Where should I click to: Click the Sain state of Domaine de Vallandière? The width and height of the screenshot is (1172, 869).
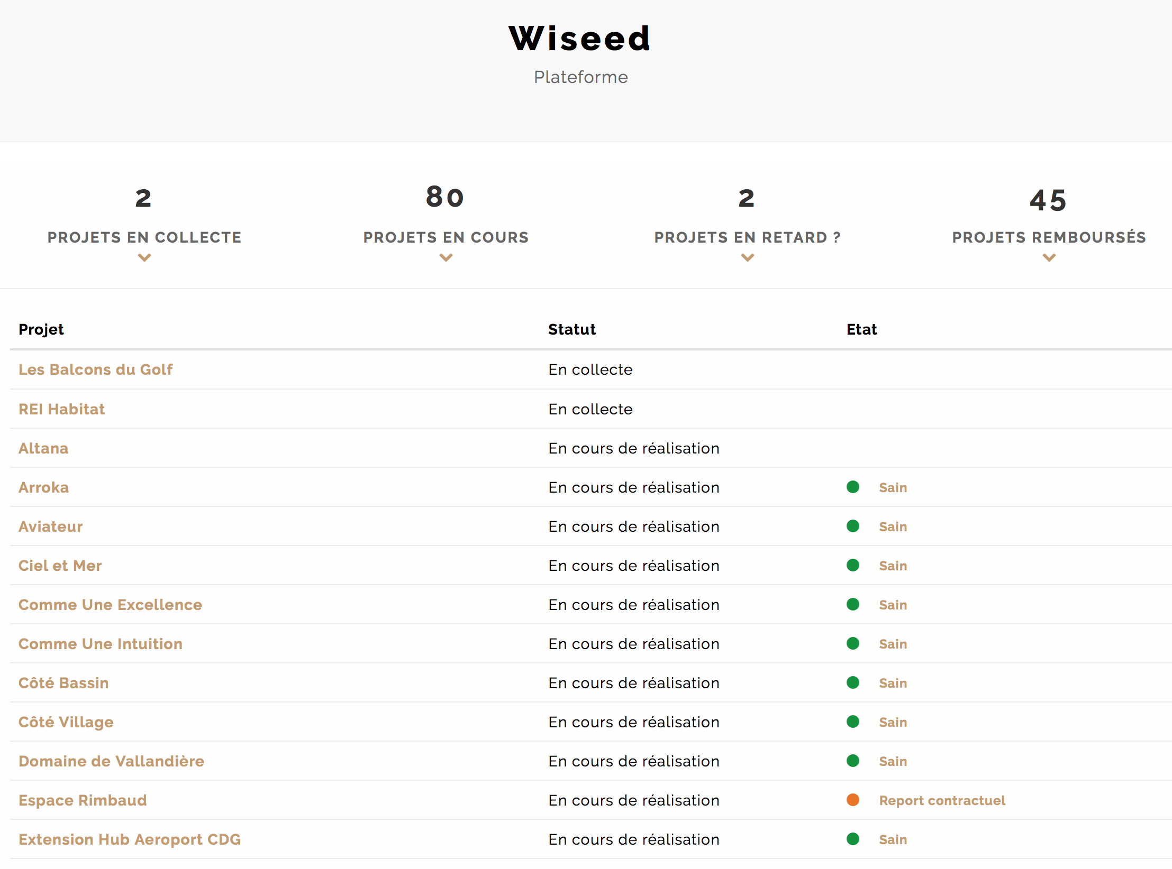click(893, 761)
